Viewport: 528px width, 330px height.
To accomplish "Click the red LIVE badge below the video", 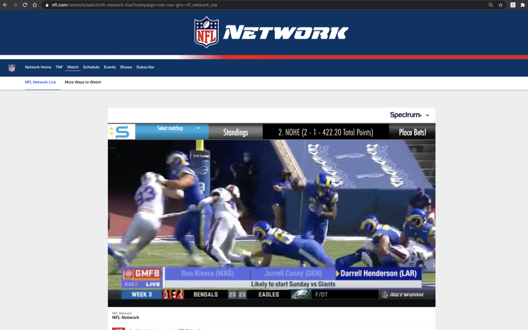I will [118, 329].
